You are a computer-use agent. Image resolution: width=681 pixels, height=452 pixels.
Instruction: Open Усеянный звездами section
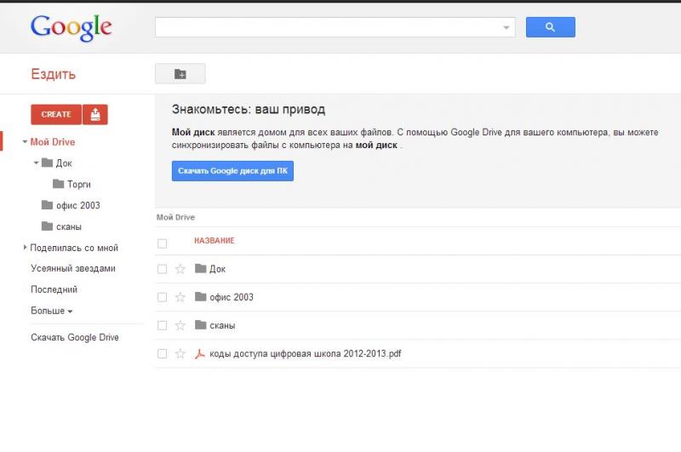click(73, 268)
